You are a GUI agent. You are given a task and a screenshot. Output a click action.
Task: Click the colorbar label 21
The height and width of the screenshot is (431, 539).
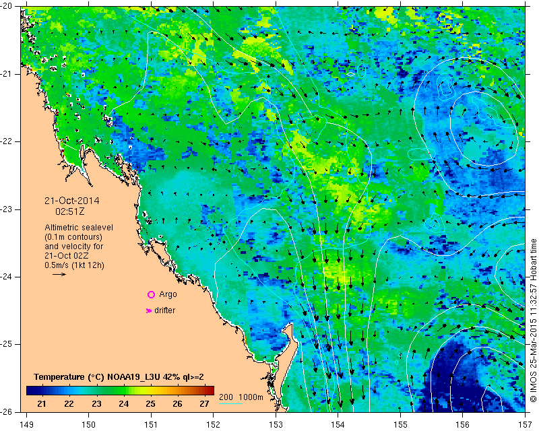(42, 403)
